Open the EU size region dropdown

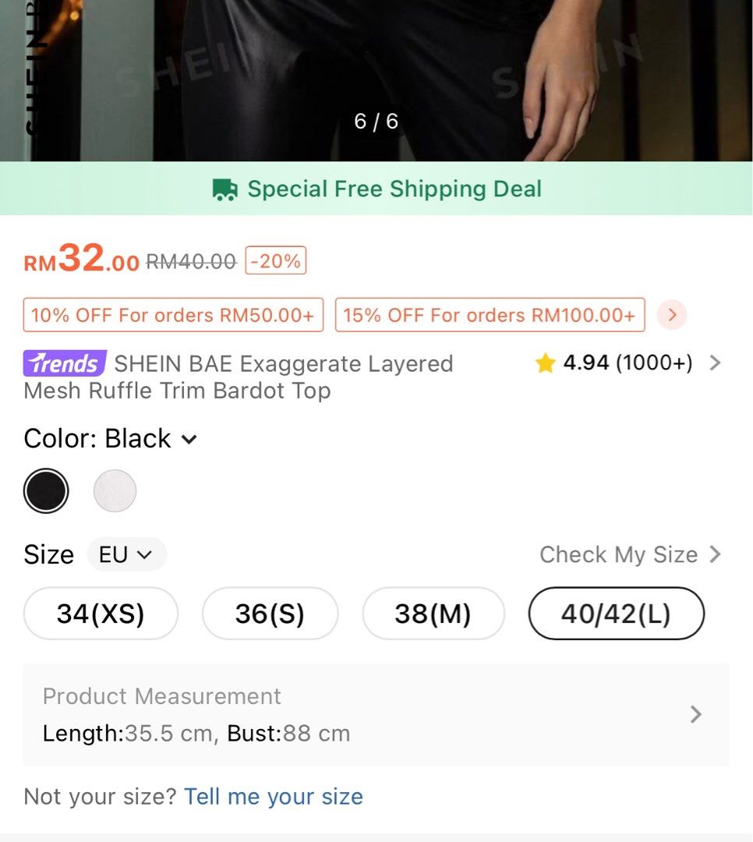(126, 554)
